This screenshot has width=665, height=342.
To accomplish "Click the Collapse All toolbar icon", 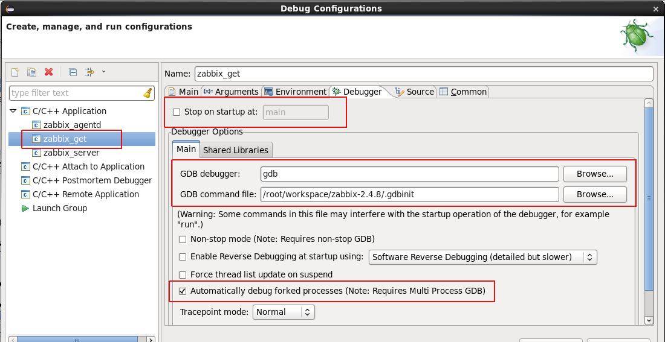I will pos(73,72).
